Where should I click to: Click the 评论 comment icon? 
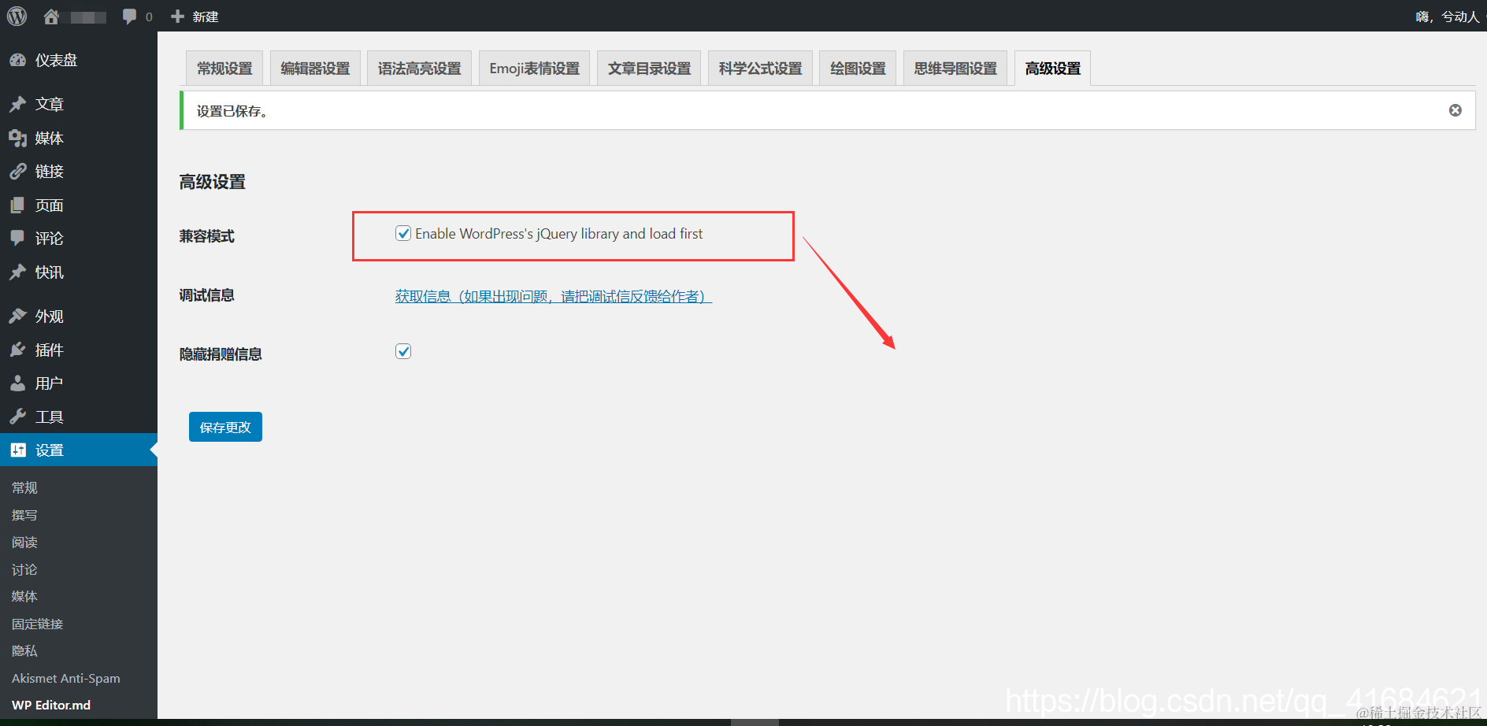tap(18, 238)
